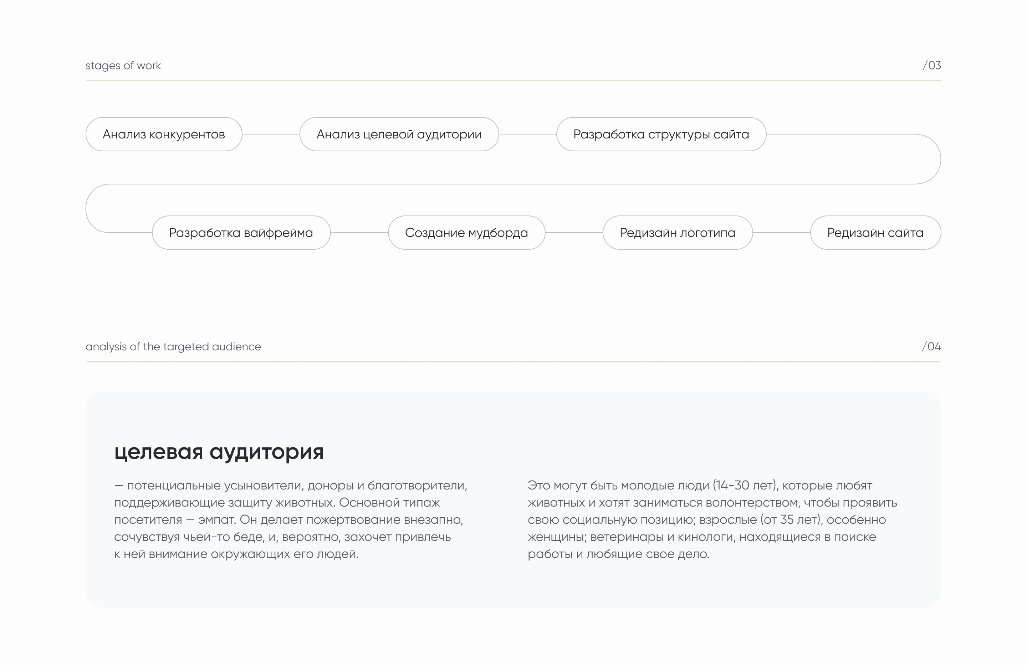Click the '(от 35 лет)' text
Image resolution: width=1027 pixels, height=665 pixels.
pos(791,520)
